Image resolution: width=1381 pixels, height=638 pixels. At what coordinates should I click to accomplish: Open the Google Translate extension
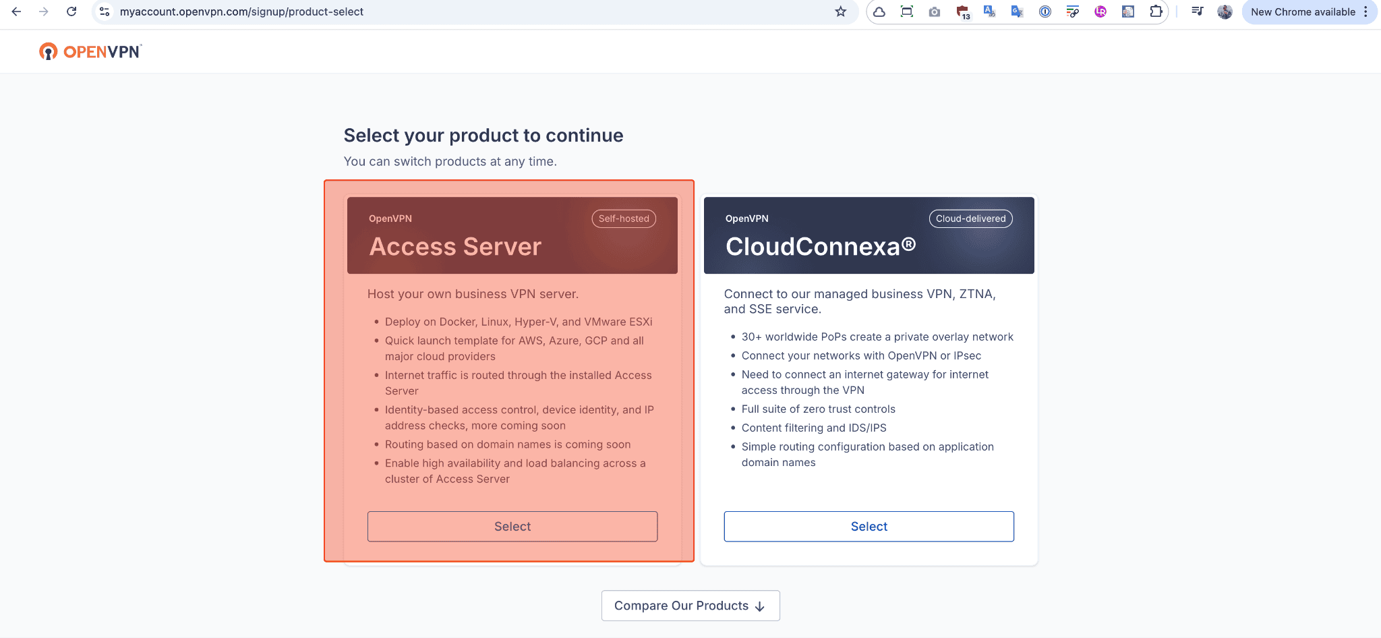(1017, 11)
